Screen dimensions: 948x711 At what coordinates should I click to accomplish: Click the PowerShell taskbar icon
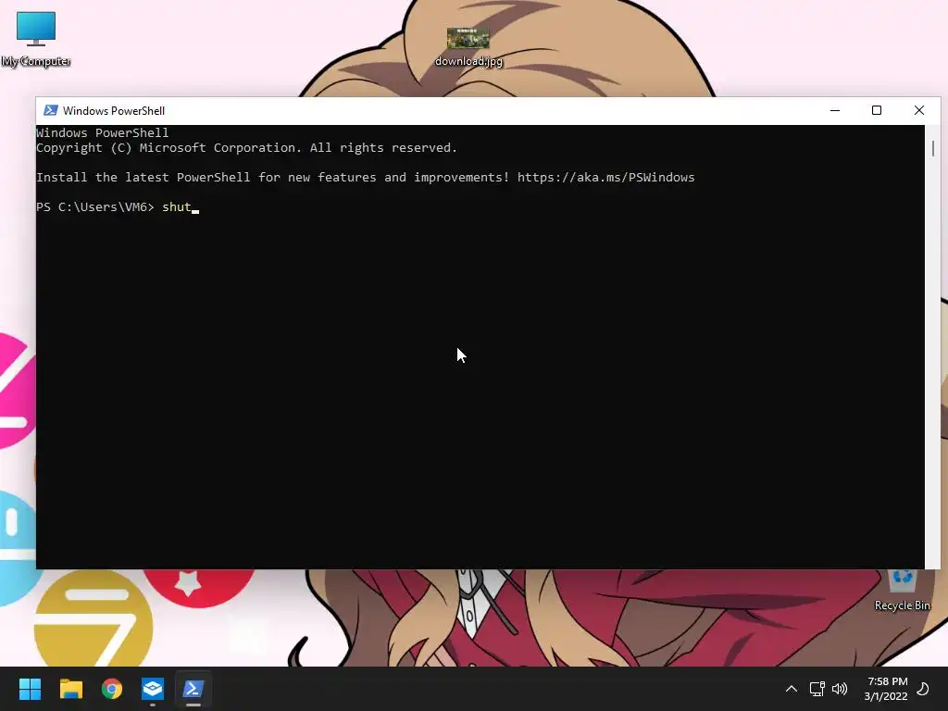(x=193, y=689)
